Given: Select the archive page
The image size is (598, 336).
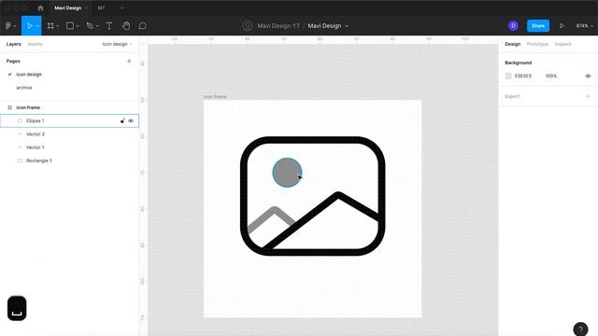Looking at the screenshot, I should coord(24,88).
